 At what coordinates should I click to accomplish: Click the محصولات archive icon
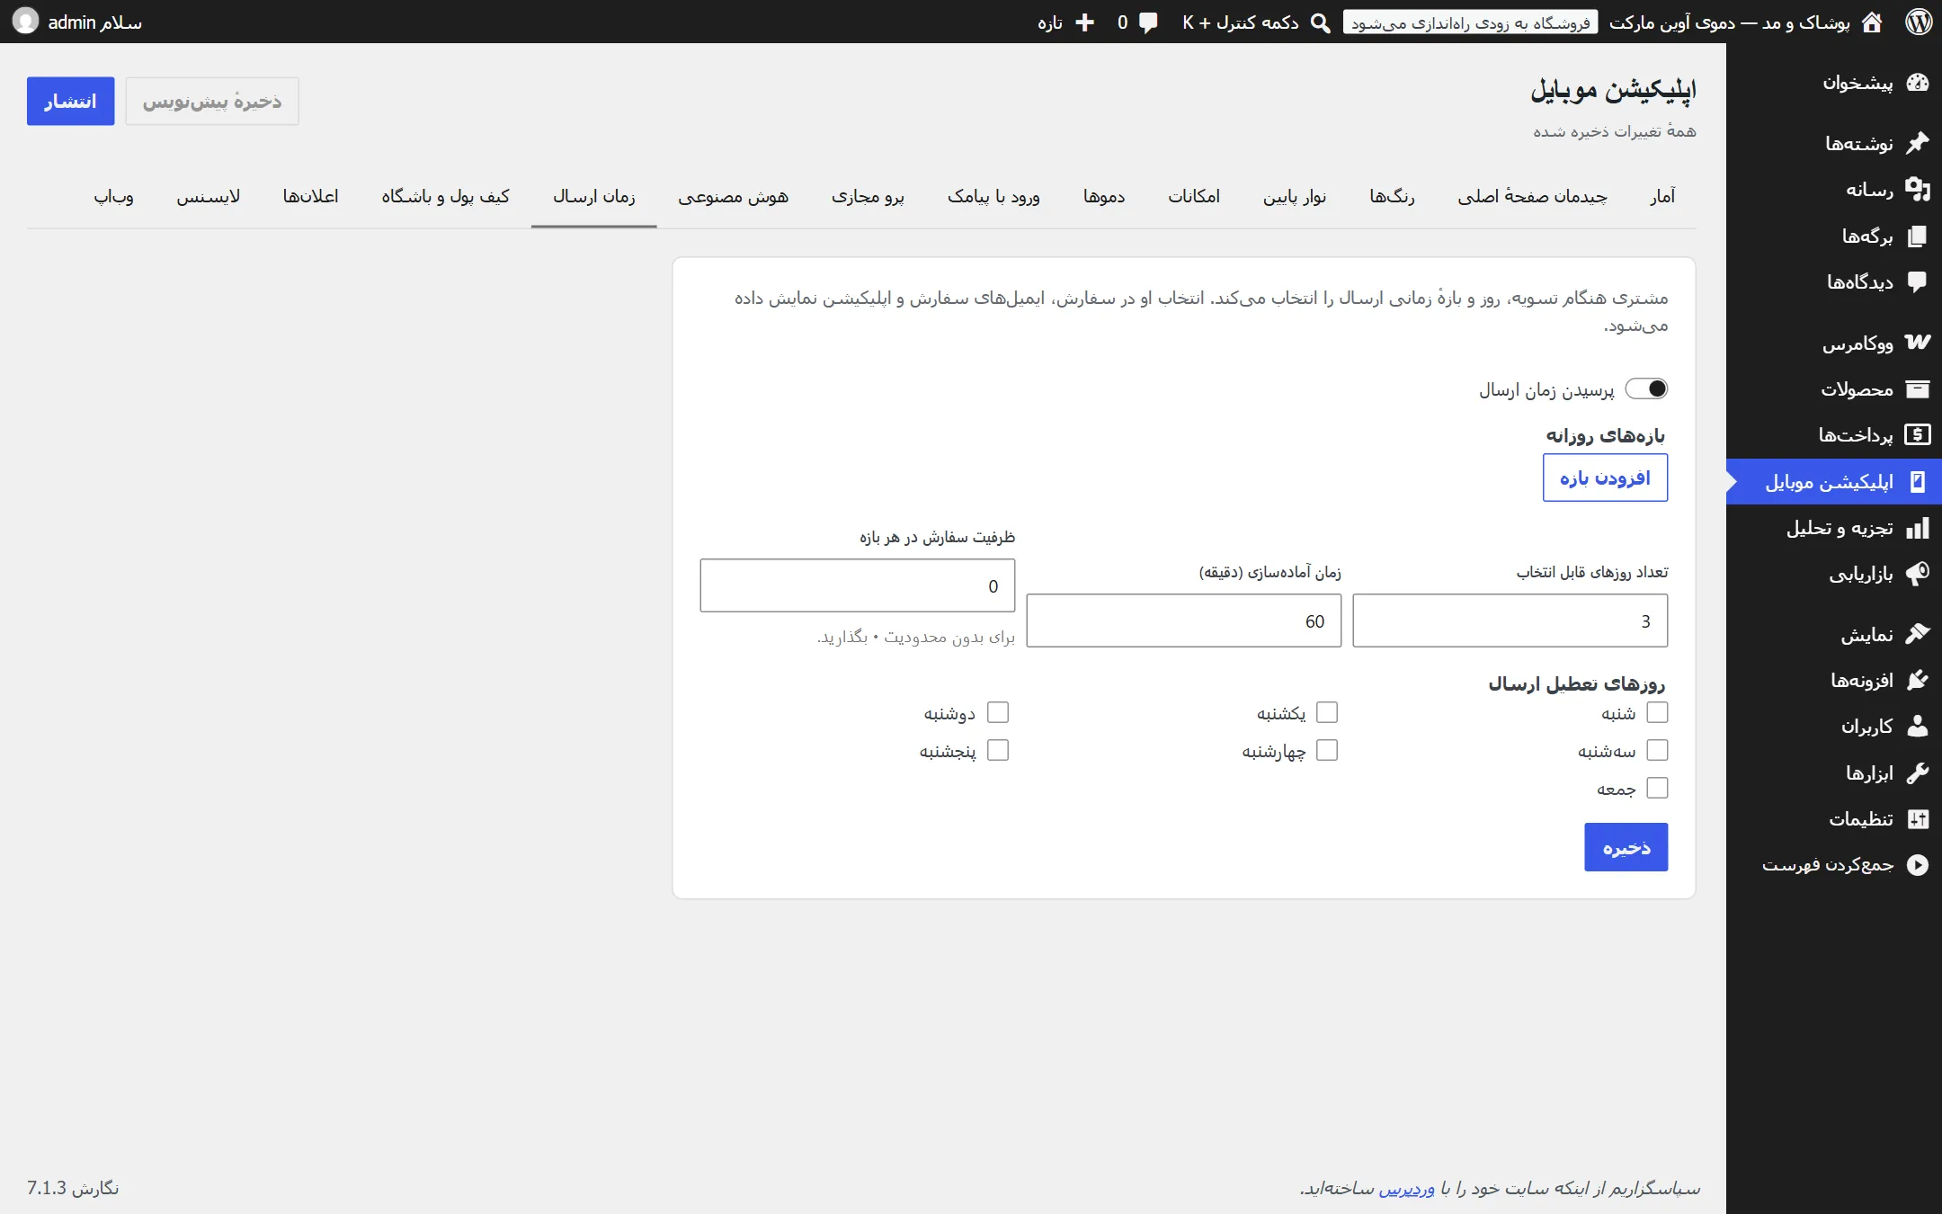coord(1918,389)
